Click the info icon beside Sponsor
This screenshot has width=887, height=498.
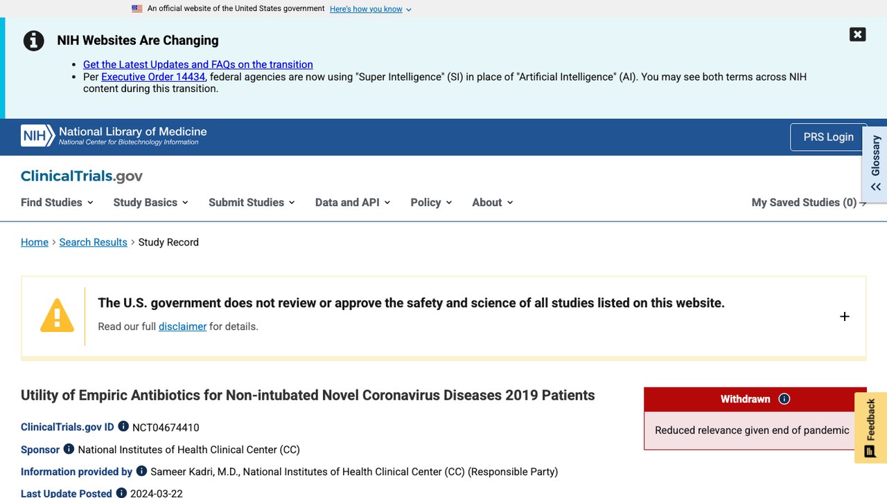[69, 449]
